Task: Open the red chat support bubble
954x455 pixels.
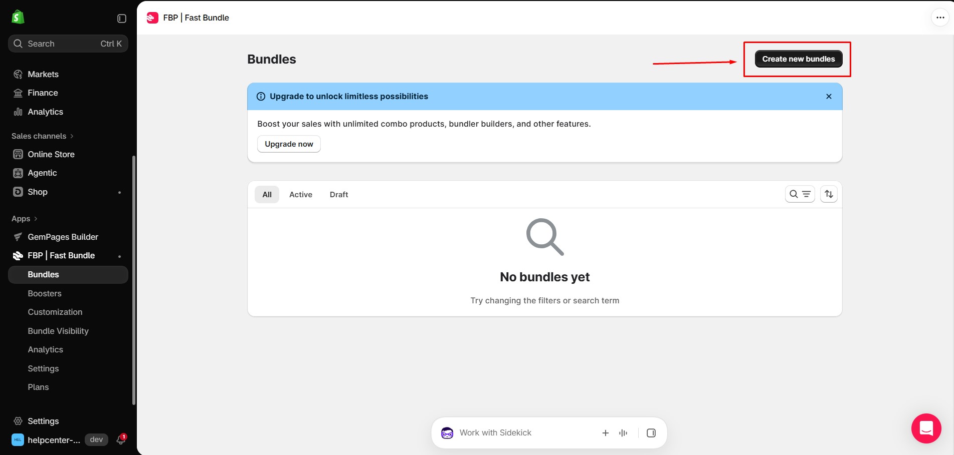Action: (926, 428)
